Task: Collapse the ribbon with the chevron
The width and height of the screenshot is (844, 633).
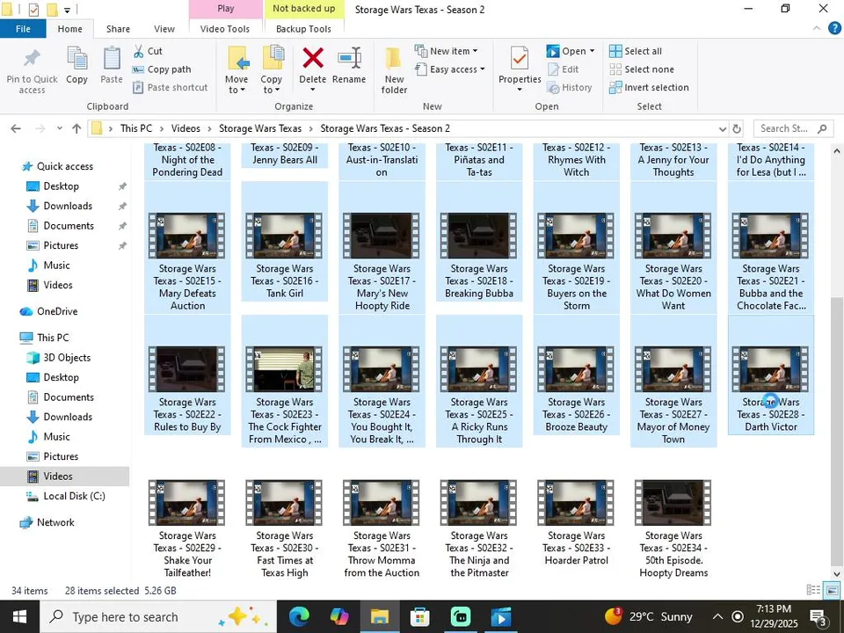Action: click(817, 28)
